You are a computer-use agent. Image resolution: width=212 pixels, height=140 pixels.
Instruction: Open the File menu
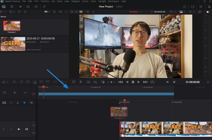24,1
